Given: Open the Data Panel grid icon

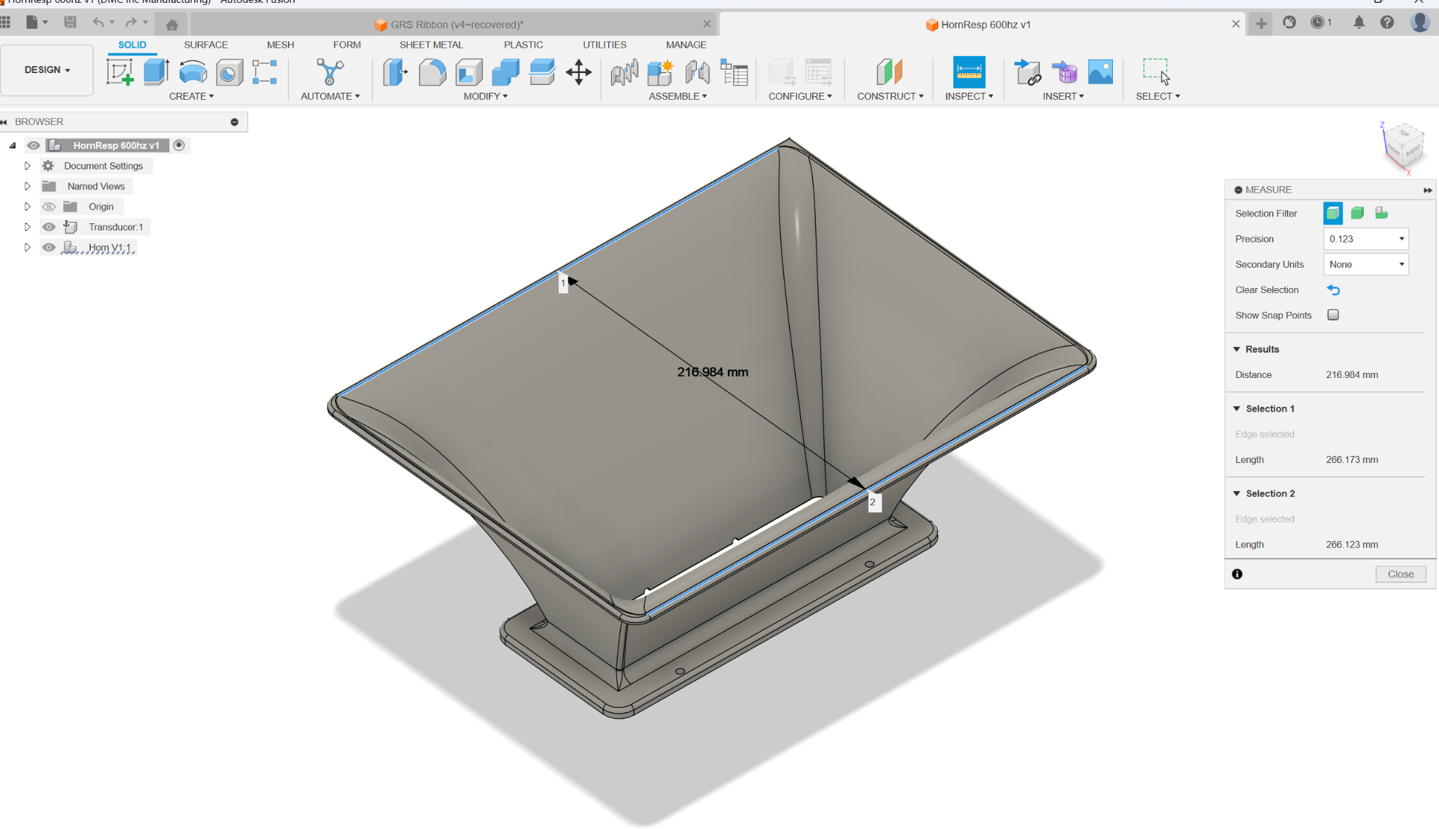Looking at the screenshot, I should tap(6, 22).
